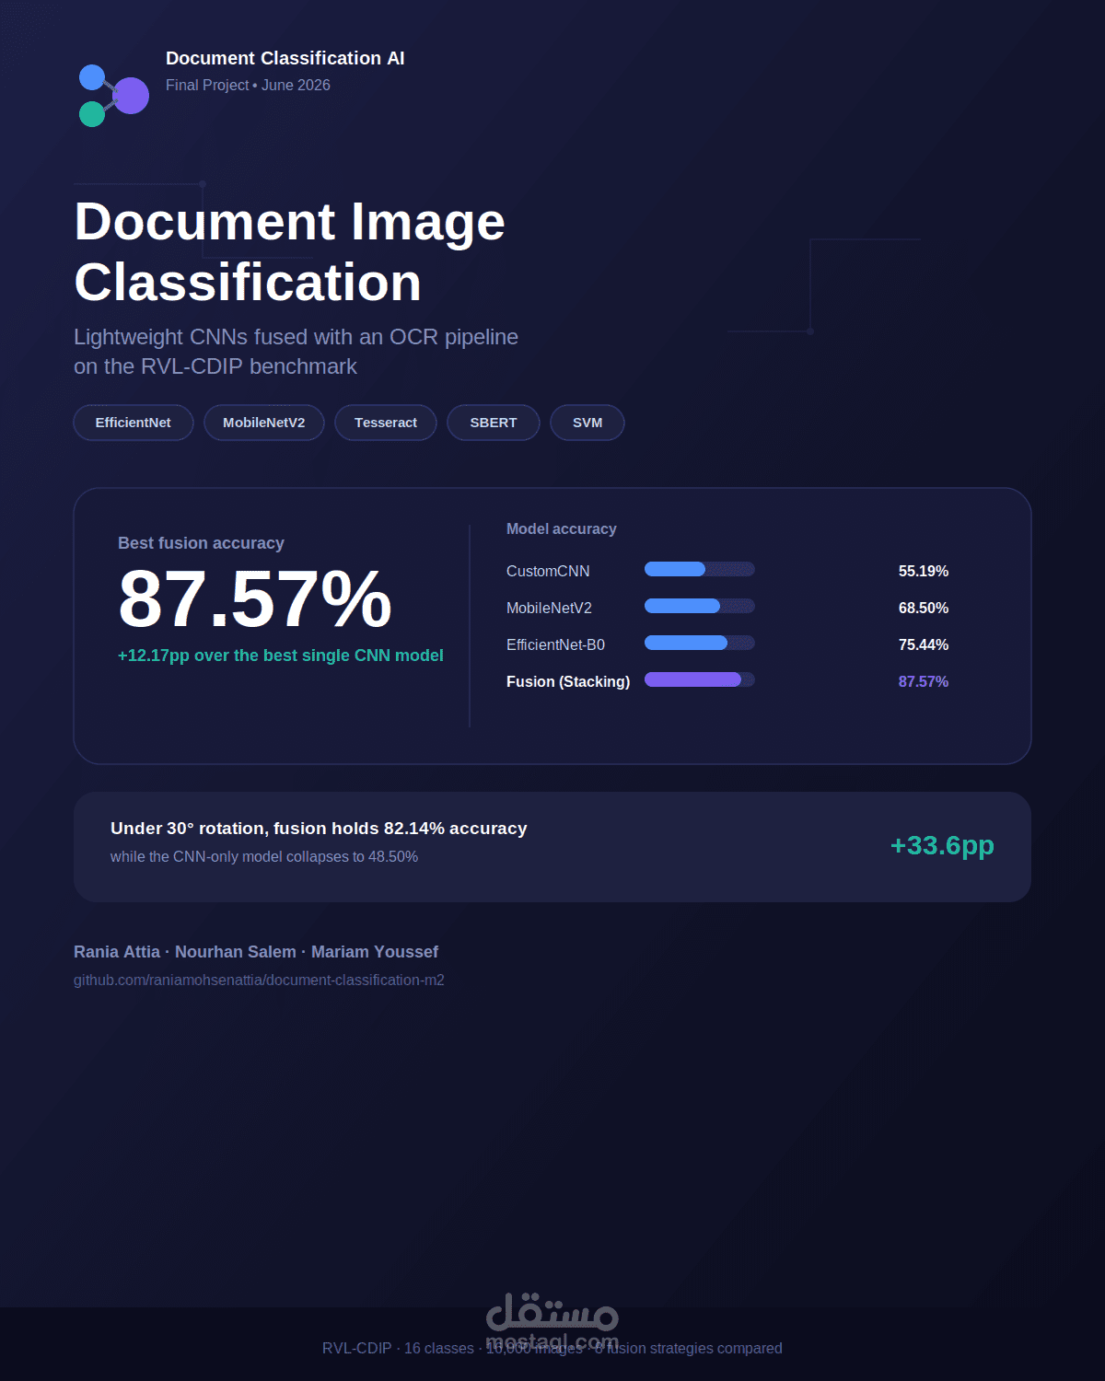Viewport: 1105px width, 1381px height.
Task: Click the author name Nourhan Salem
Action: pos(236,952)
